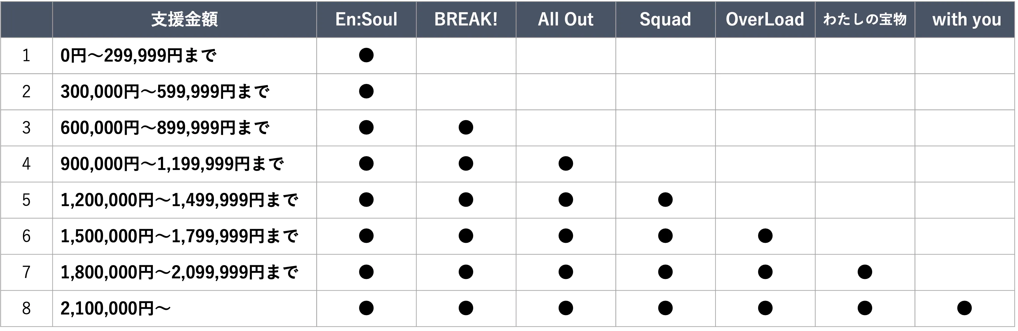Click row number 6 cell

26,236
